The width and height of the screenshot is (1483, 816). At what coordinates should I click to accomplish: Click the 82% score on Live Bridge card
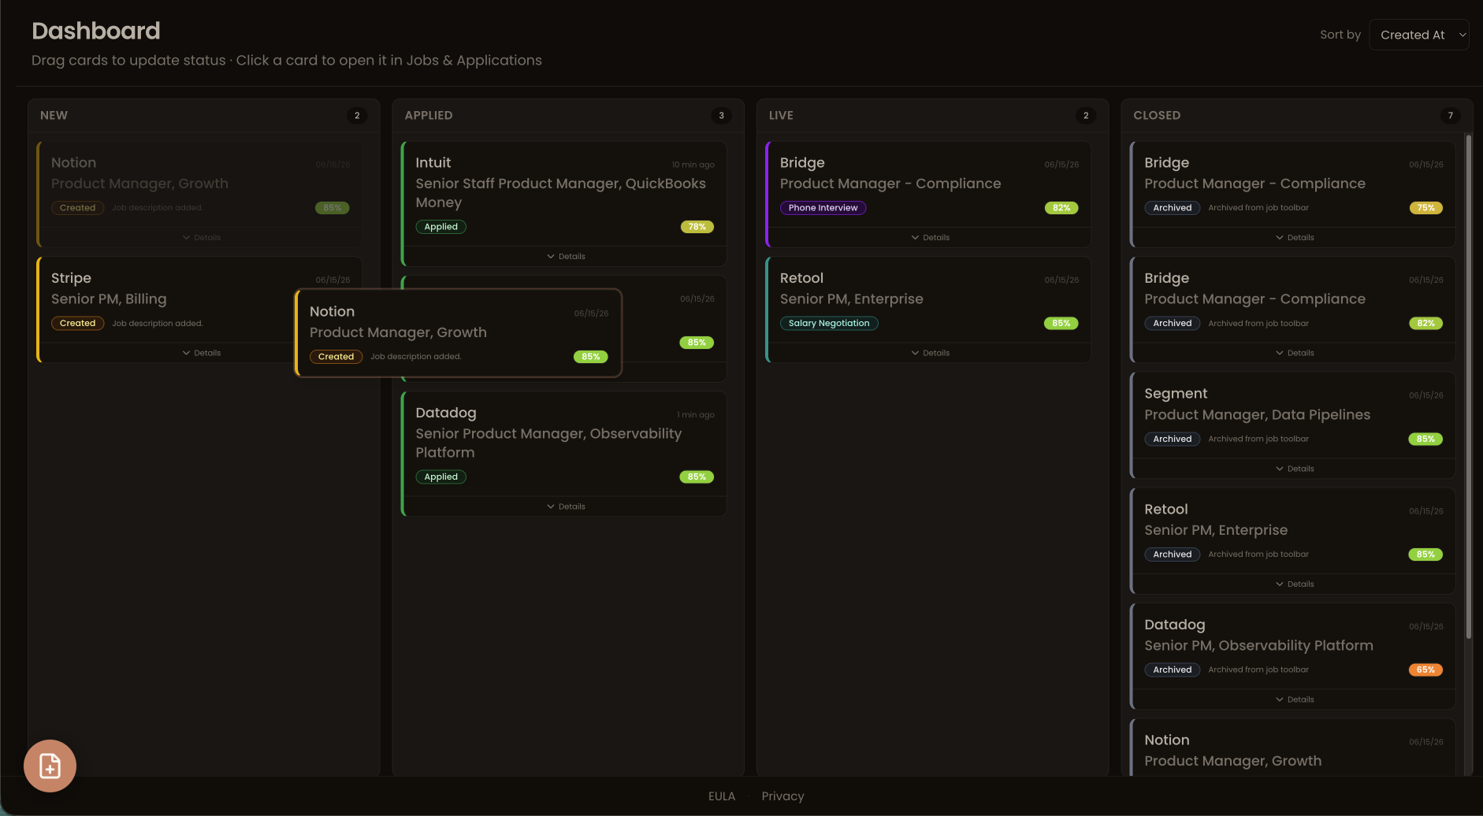(x=1061, y=208)
